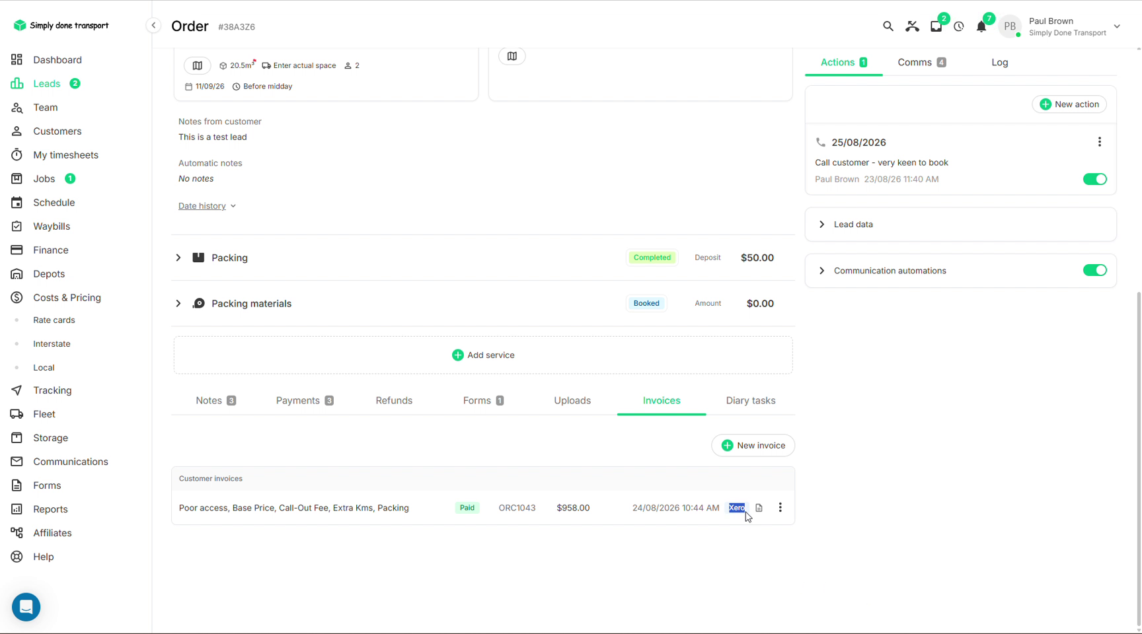This screenshot has height=634, width=1142.
Task: Expand the Packing materials service row
Action: (x=178, y=304)
